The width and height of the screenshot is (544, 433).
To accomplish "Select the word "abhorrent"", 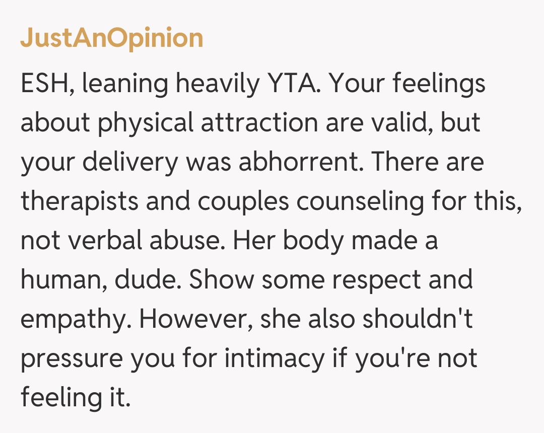I will (301, 162).
